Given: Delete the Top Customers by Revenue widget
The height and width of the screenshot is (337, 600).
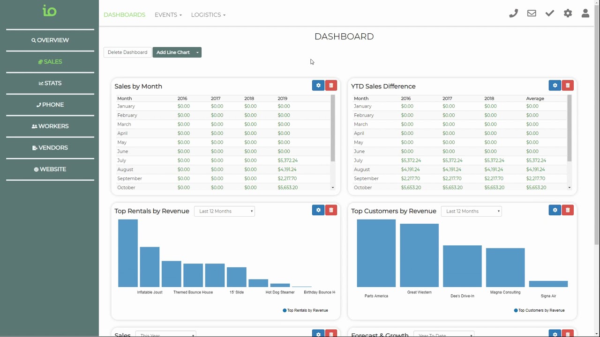Looking at the screenshot, I should pyautogui.click(x=568, y=210).
